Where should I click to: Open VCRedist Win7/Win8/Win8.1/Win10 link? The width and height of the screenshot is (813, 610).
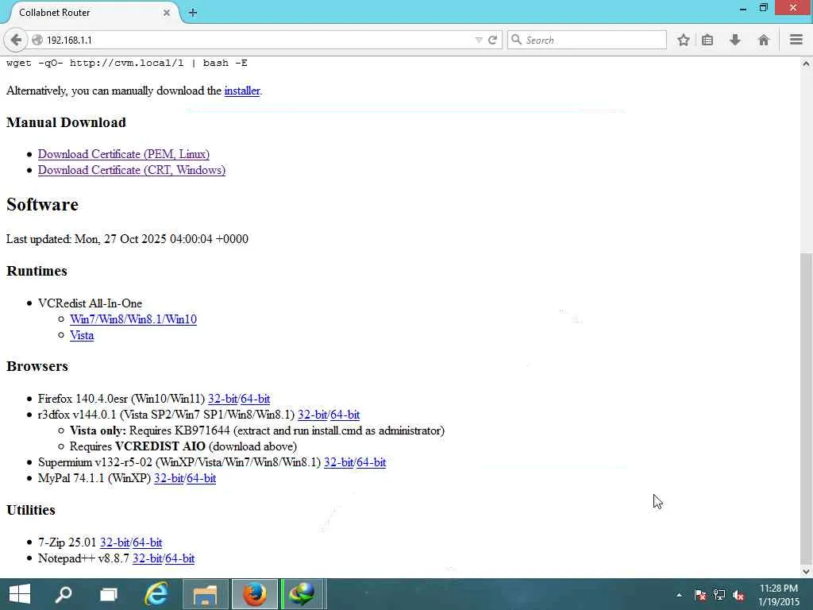133,319
